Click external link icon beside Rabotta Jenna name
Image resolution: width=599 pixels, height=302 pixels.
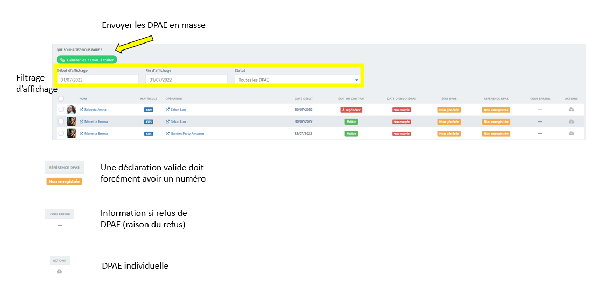point(82,110)
